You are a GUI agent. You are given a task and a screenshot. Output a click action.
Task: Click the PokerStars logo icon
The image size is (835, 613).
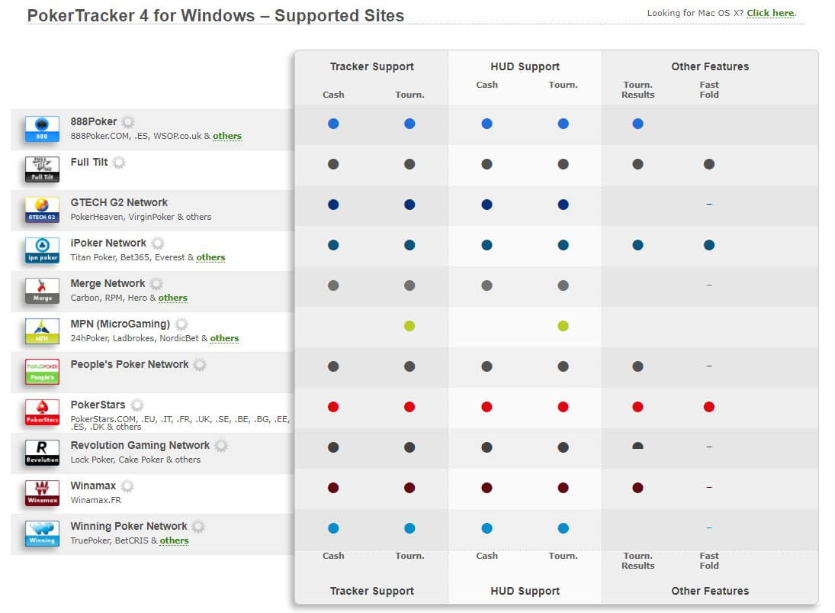click(42, 412)
